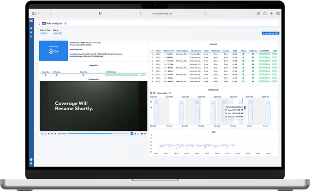Viewport: 310px width, 191px height.
Task: Click the last ad marker on VQ-ID timeline
Action: [268, 102]
